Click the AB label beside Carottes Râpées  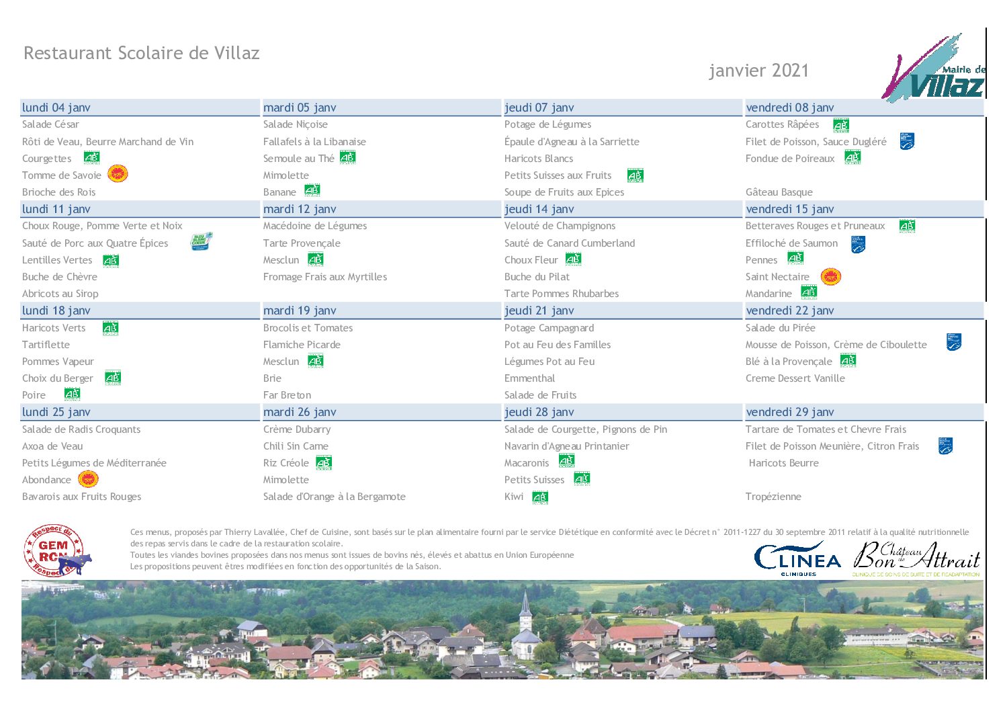click(x=840, y=125)
